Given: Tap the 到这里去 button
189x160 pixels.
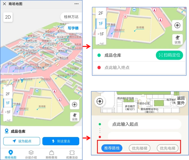Looking at the screenshot, I should pos(61,141).
